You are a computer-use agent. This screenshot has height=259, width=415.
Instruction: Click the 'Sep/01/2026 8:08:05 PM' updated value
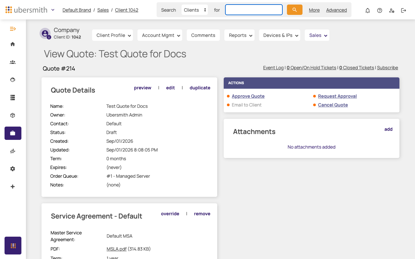pyautogui.click(x=132, y=150)
